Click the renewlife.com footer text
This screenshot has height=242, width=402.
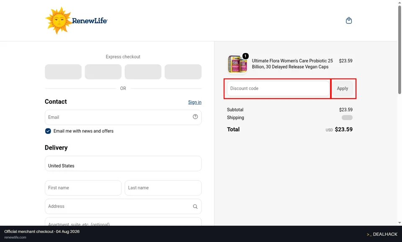point(15,237)
